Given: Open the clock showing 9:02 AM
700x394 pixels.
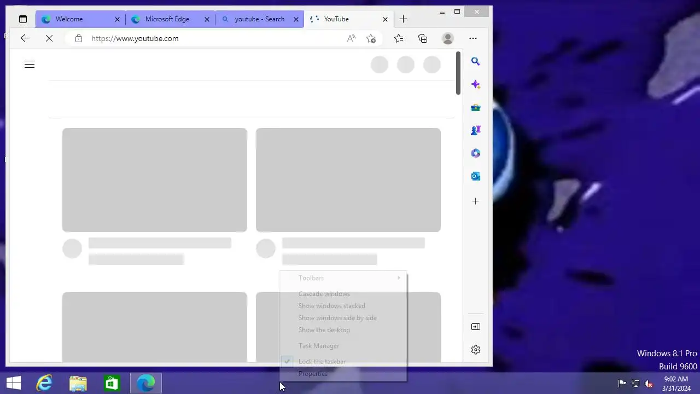Looking at the screenshot, I should 676,384.
